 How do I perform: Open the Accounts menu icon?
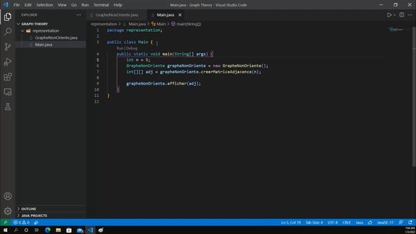coord(8,196)
